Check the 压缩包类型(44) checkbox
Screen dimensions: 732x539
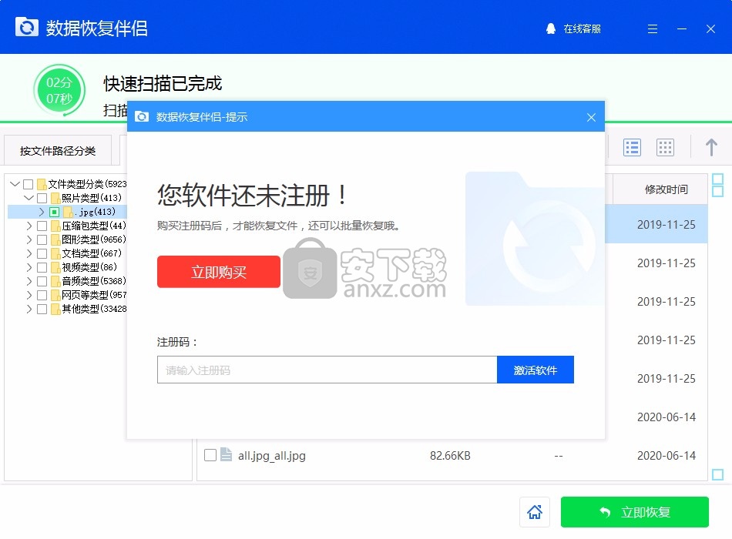(42, 226)
